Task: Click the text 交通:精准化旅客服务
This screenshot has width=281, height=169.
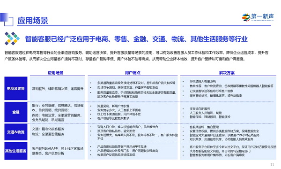Action: pos(48,129)
